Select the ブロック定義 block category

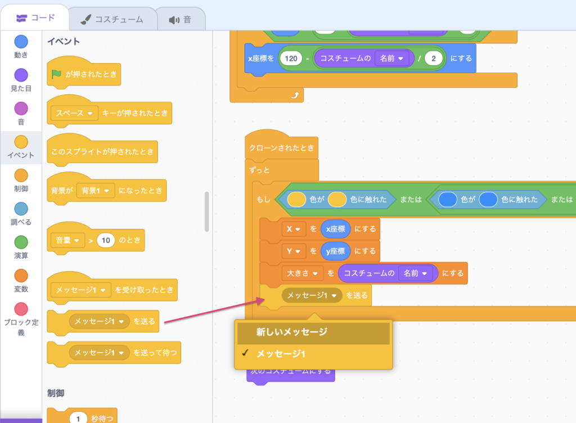21,319
